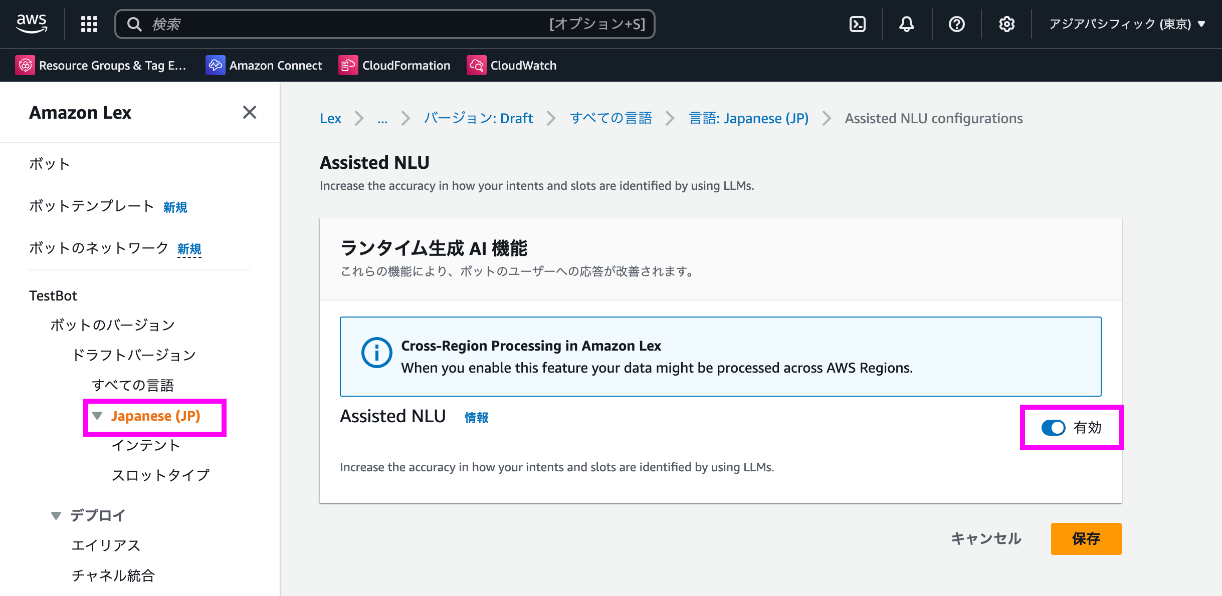This screenshot has height=596, width=1222.
Task: Open the Amazon Connect shortcut icon
Action: (x=216, y=65)
